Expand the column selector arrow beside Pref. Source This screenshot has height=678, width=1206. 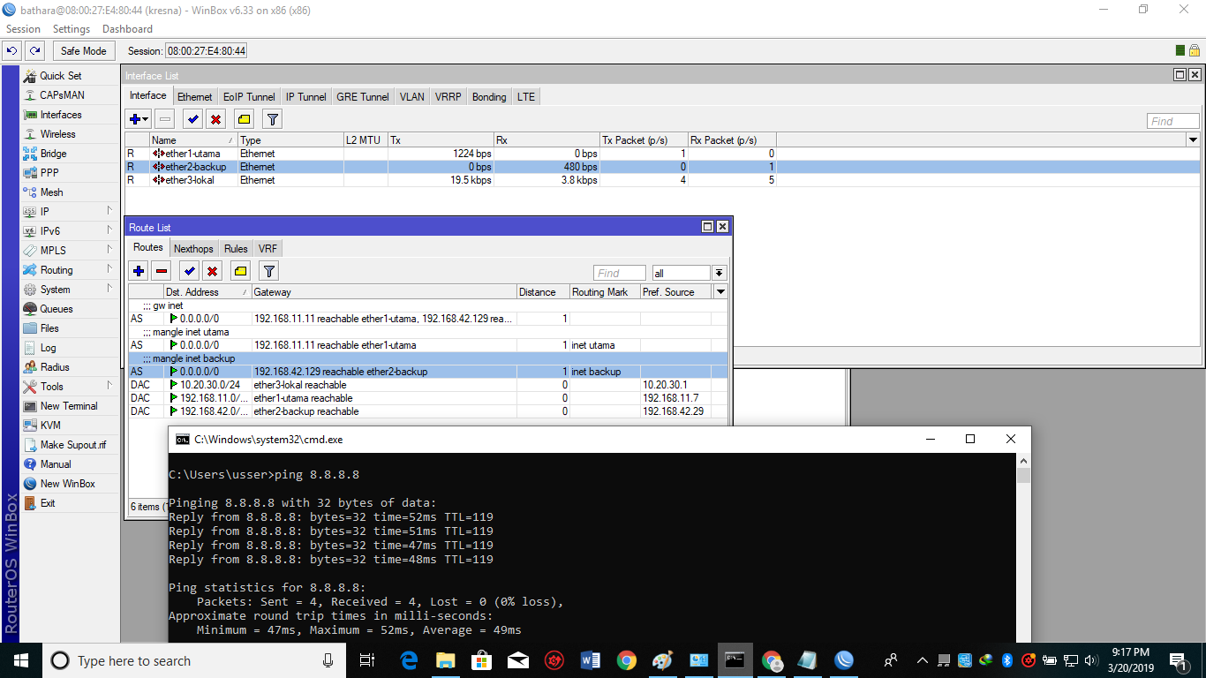point(720,291)
